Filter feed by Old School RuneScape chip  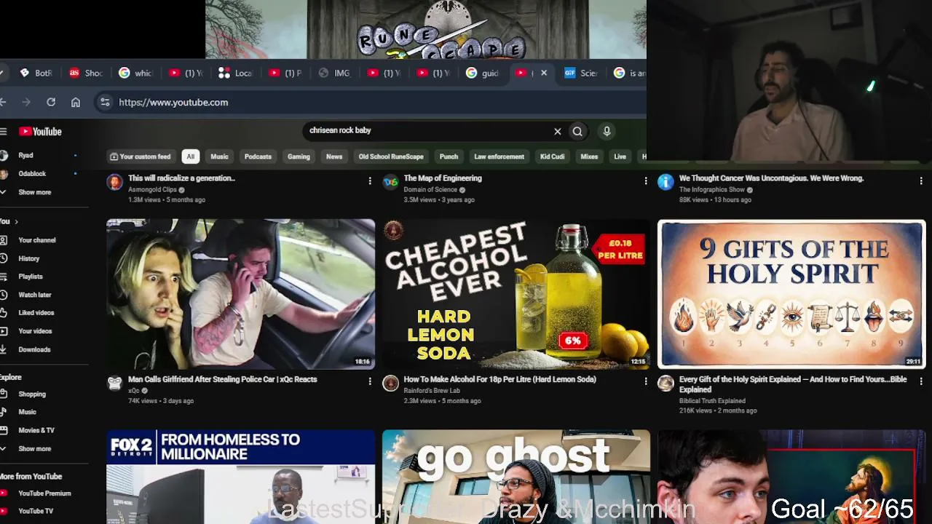391,156
